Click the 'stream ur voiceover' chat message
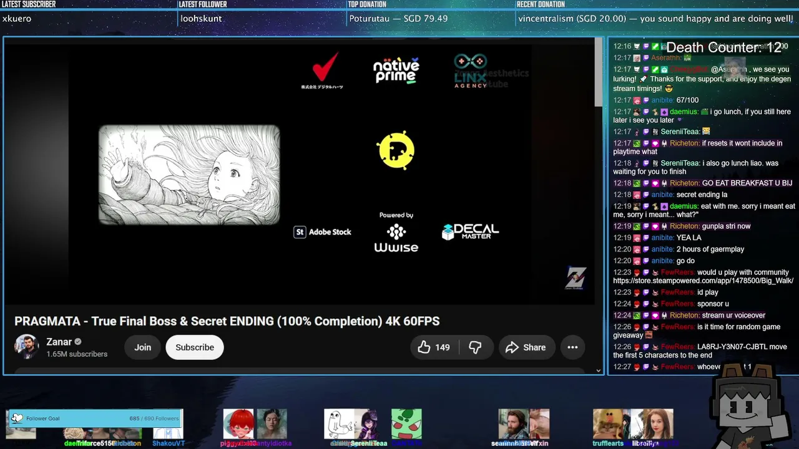This screenshot has width=799, height=449. [733, 316]
